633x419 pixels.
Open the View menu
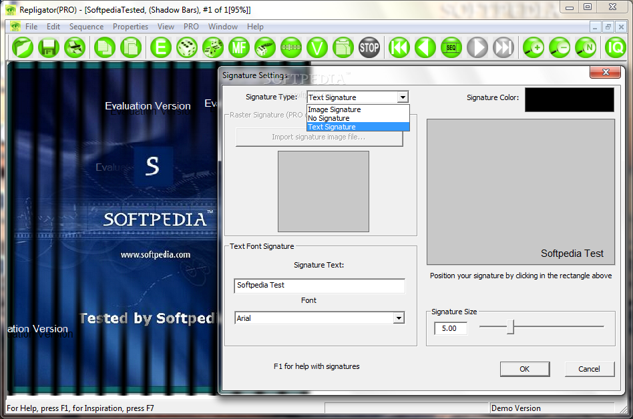[166, 27]
